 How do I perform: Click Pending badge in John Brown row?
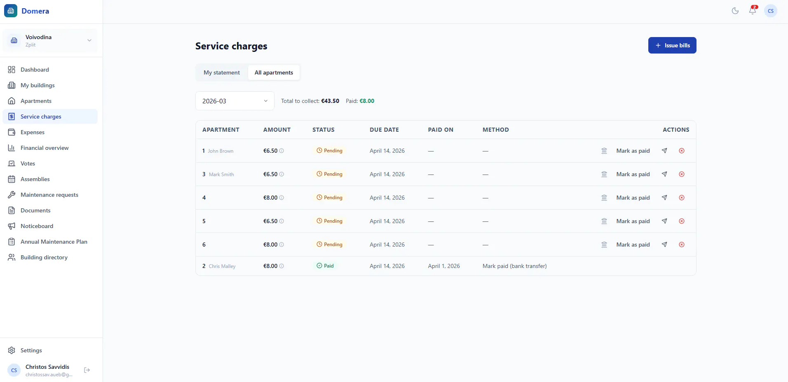329,151
